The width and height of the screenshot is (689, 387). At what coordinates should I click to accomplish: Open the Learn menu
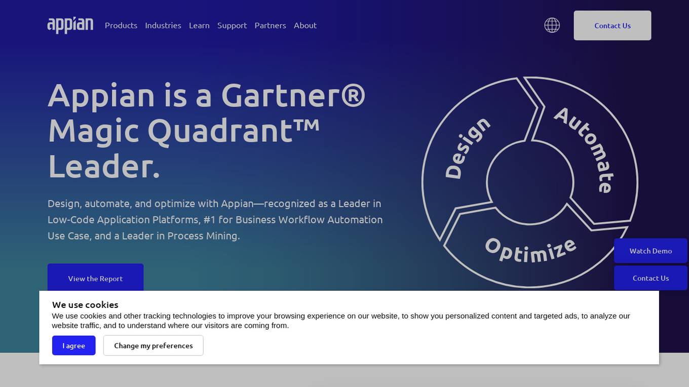pyautogui.click(x=199, y=25)
